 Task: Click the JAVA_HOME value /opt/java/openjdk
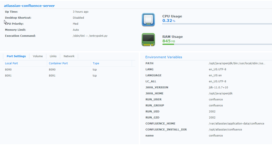[x=221, y=93]
